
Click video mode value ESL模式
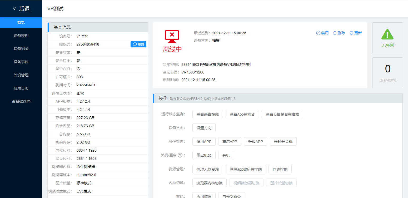coord(84,191)
